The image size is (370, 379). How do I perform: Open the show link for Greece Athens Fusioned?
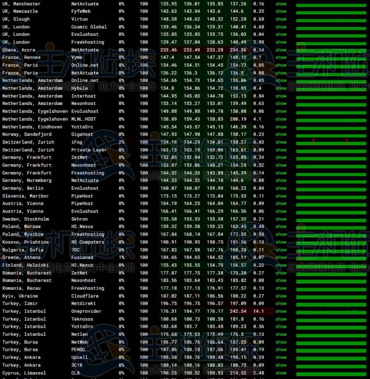(x=281, y=258)
